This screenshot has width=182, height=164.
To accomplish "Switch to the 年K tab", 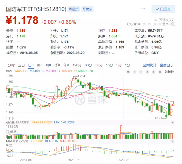I will pyautogui.click(x=66, y=65).
